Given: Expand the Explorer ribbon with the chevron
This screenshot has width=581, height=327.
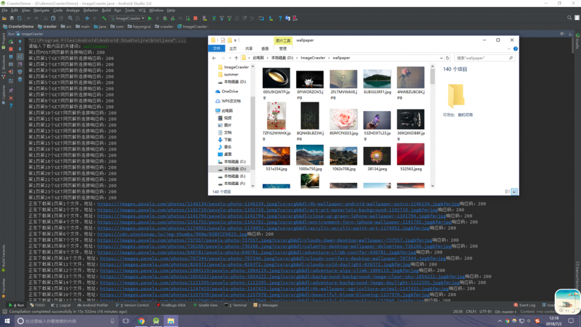Looking at the screenshot, I should 509,49.
